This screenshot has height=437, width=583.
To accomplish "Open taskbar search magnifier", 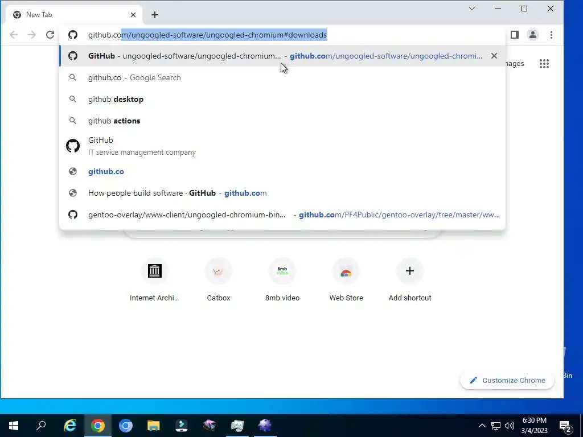I will (x=41, y=426).
